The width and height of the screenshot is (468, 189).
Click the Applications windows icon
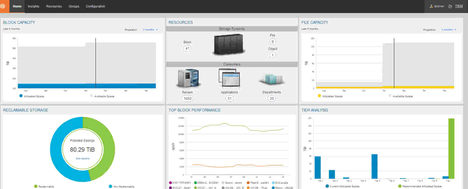229,79
